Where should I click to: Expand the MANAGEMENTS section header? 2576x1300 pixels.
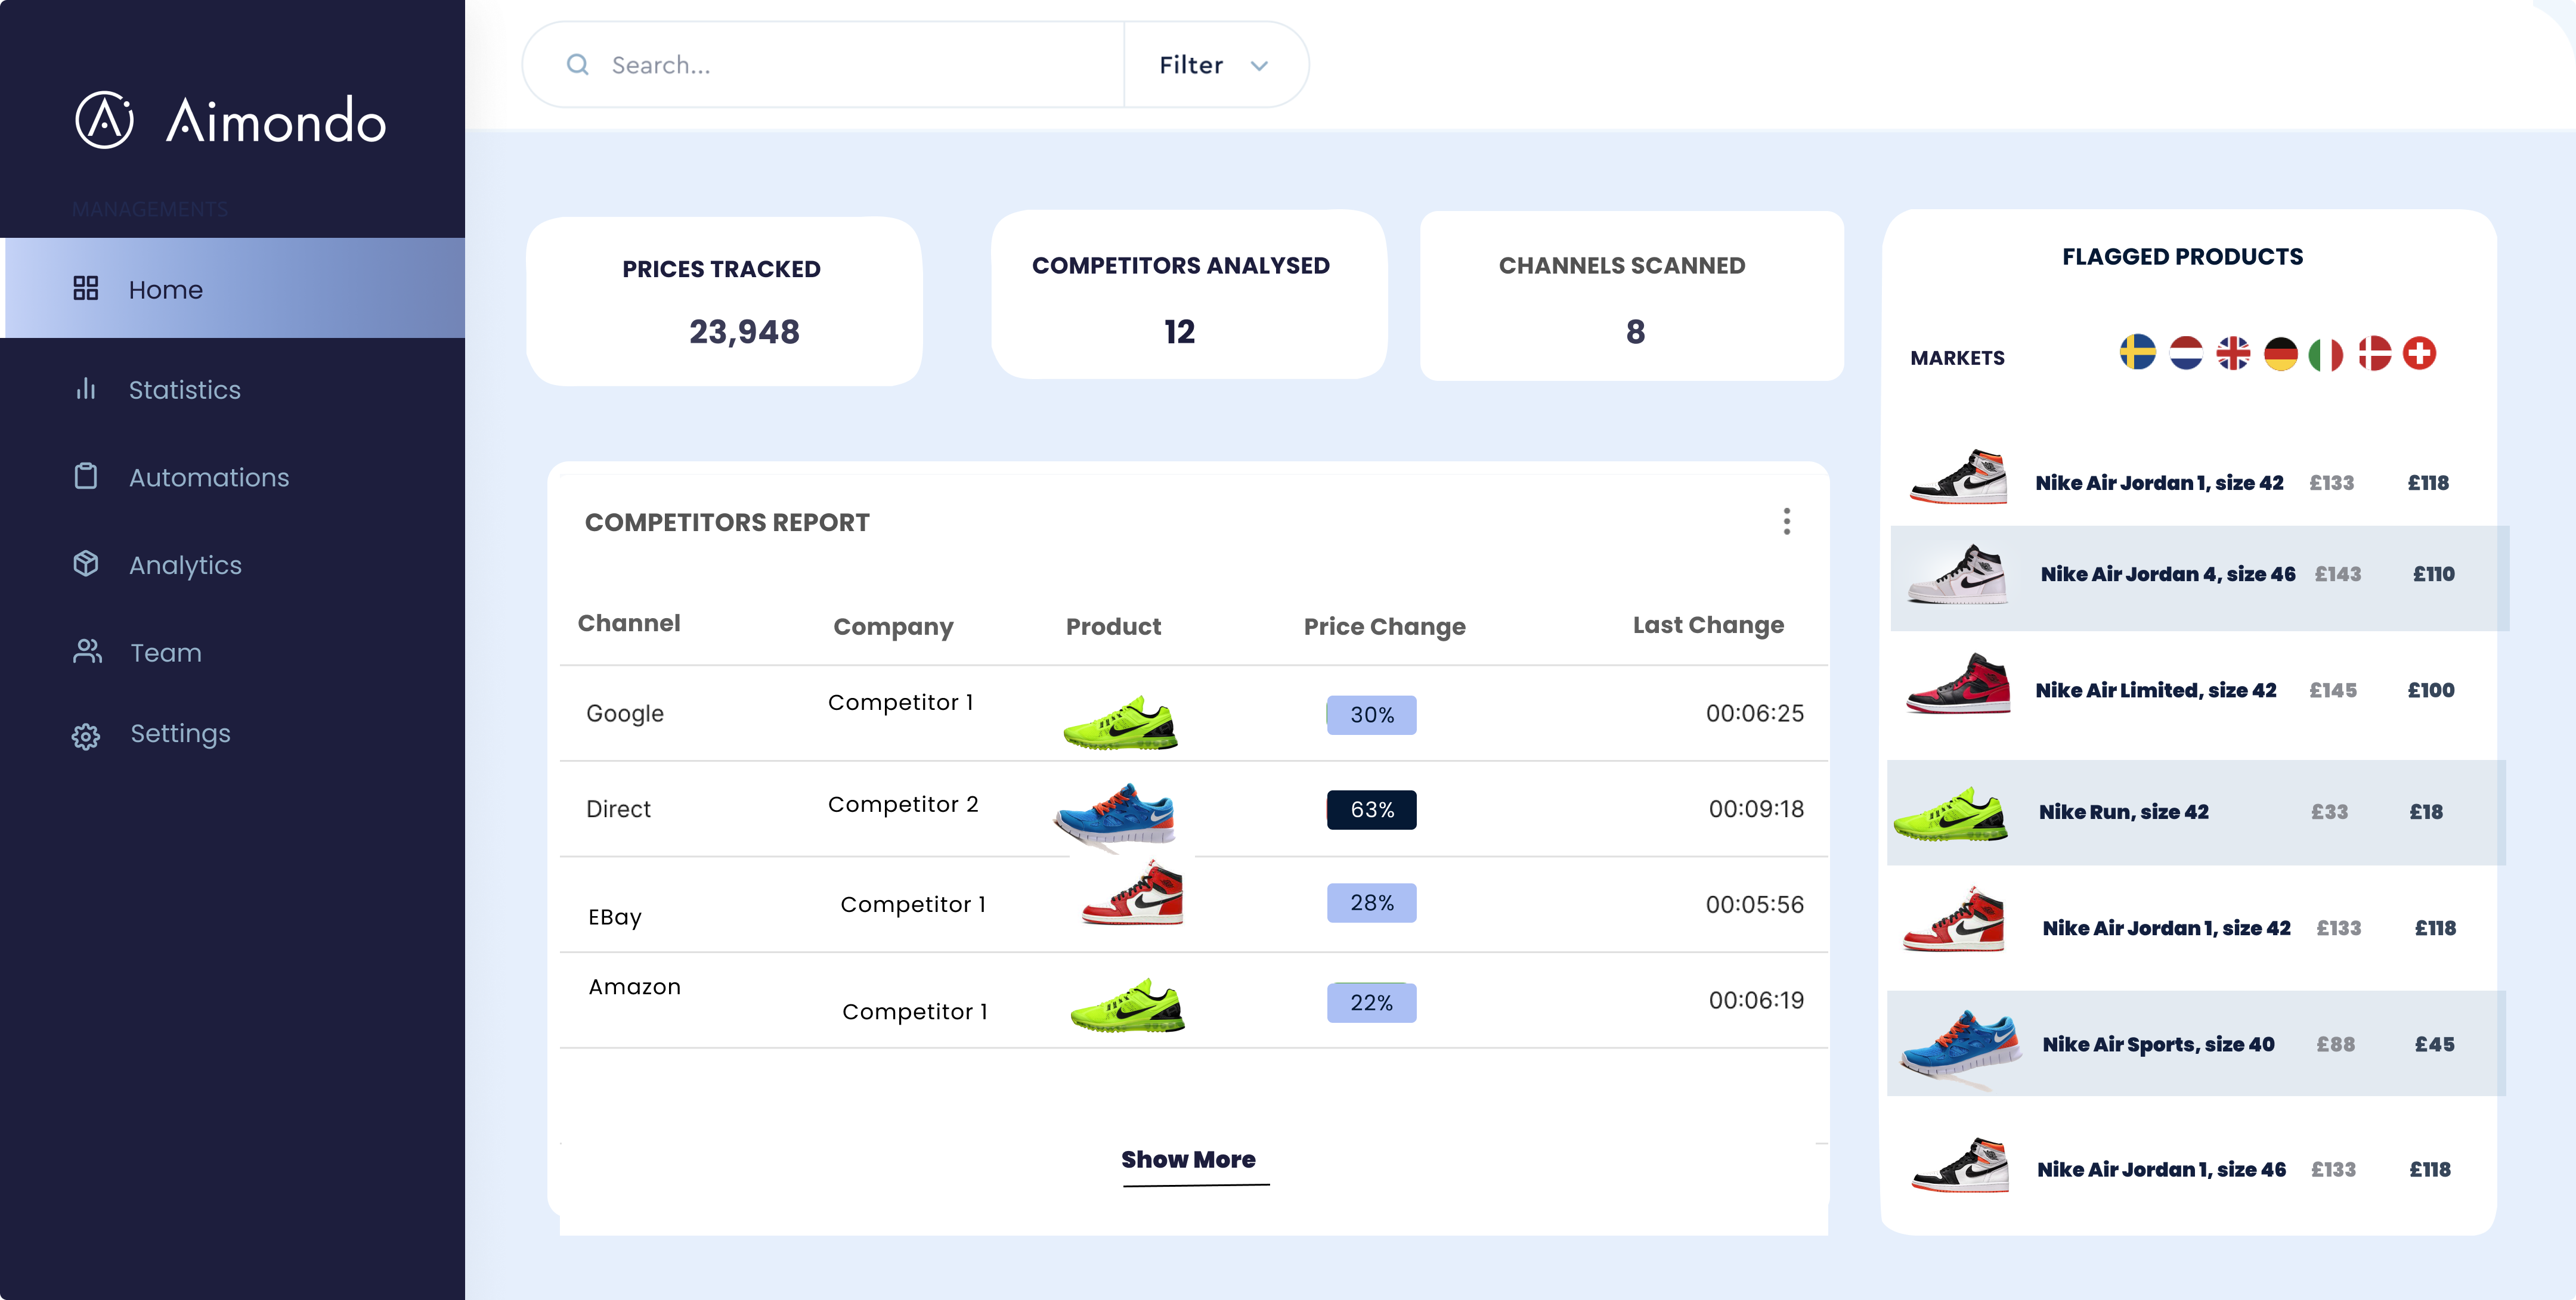click(x=150, y=209)
